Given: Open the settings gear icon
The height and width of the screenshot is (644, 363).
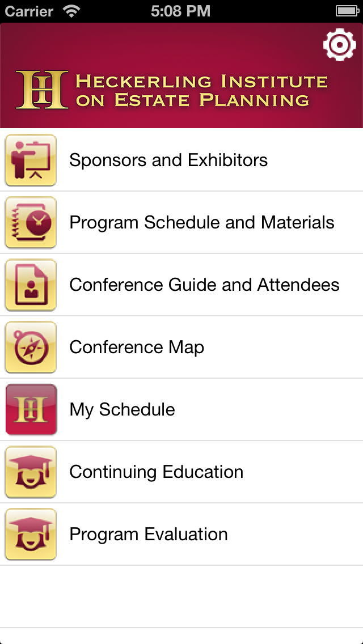Looking at the screenshot, I should click(340, 45).
